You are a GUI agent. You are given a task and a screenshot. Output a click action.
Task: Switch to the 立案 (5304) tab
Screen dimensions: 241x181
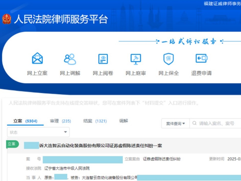(x=25, y=121)
